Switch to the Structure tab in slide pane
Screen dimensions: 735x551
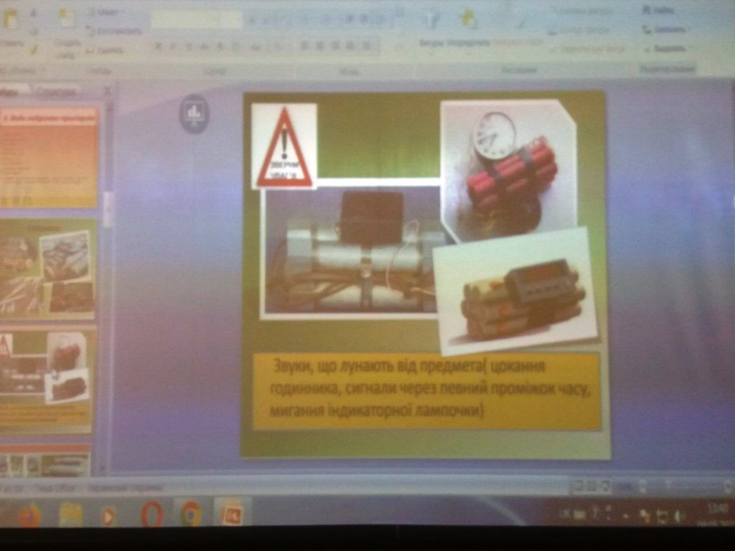tap(57, 92)
